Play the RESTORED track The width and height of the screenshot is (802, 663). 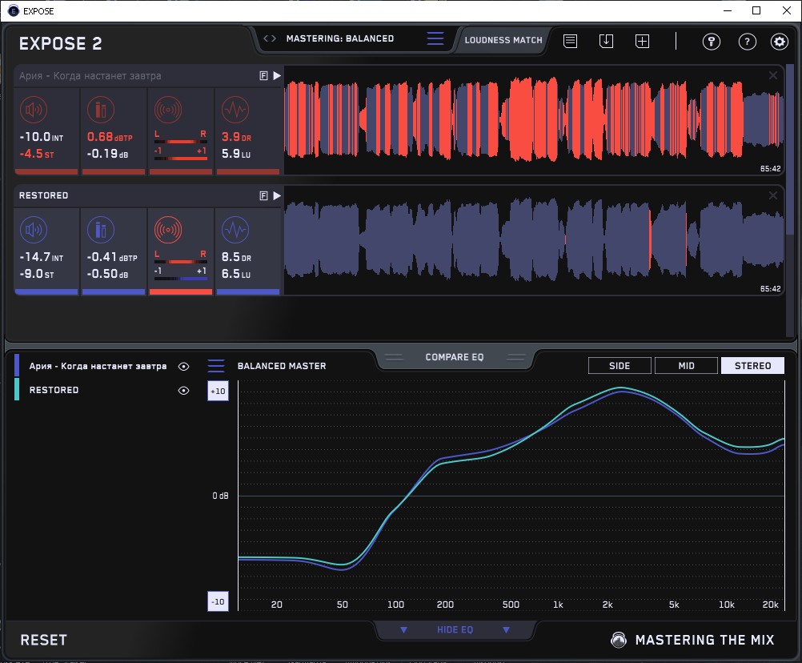coord(277,195)
